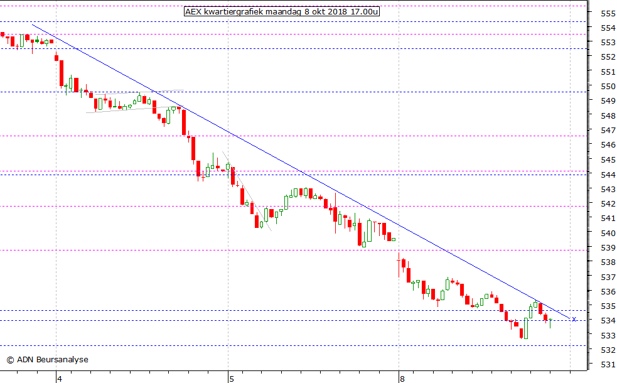Select price label 555 on the axis
The height and width of the screenshot is (383, 617).
tap(608, 13)
